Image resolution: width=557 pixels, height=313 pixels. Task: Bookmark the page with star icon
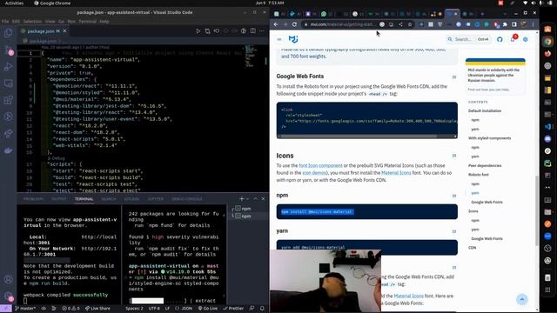(410, 24)
